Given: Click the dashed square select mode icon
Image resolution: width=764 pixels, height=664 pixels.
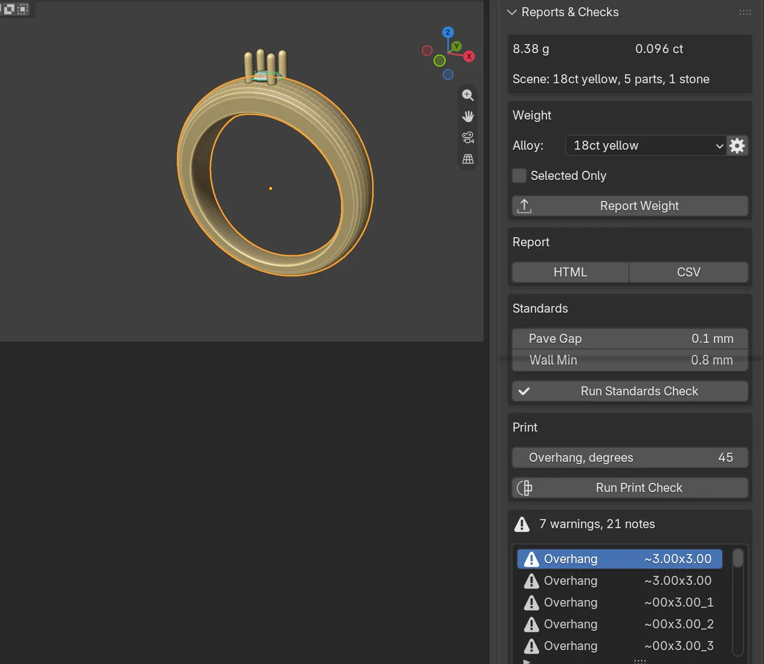Looking at the screenshot, I should click(23, 9).
